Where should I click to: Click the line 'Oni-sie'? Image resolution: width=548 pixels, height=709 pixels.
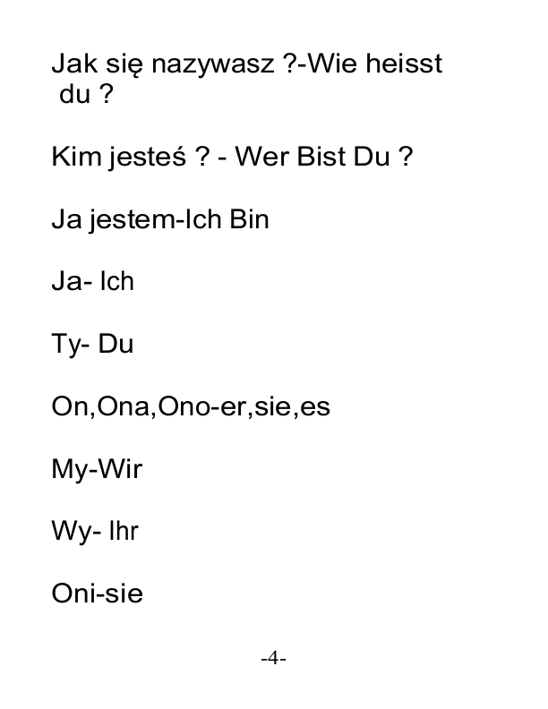98,594
